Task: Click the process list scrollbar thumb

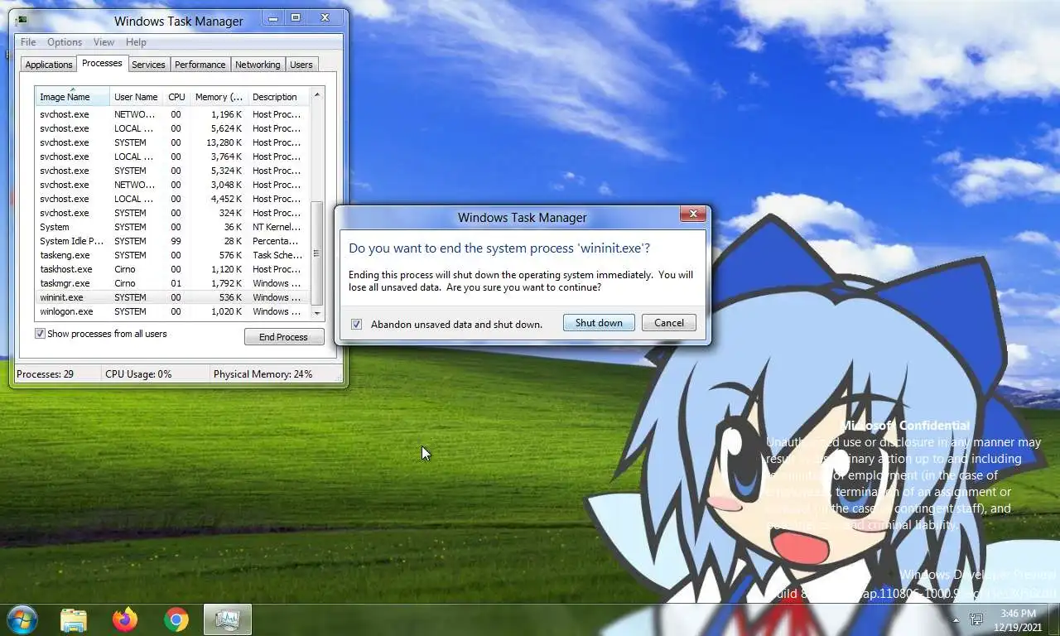Action: (x=316, y=253)
